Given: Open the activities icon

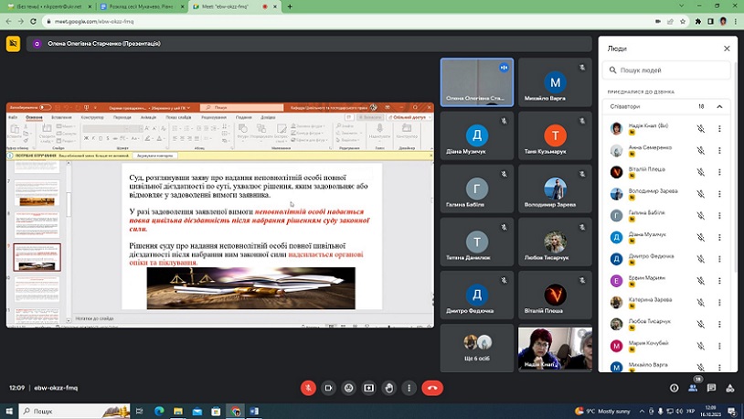Looking at the screenshot, I should coord(730,388).
